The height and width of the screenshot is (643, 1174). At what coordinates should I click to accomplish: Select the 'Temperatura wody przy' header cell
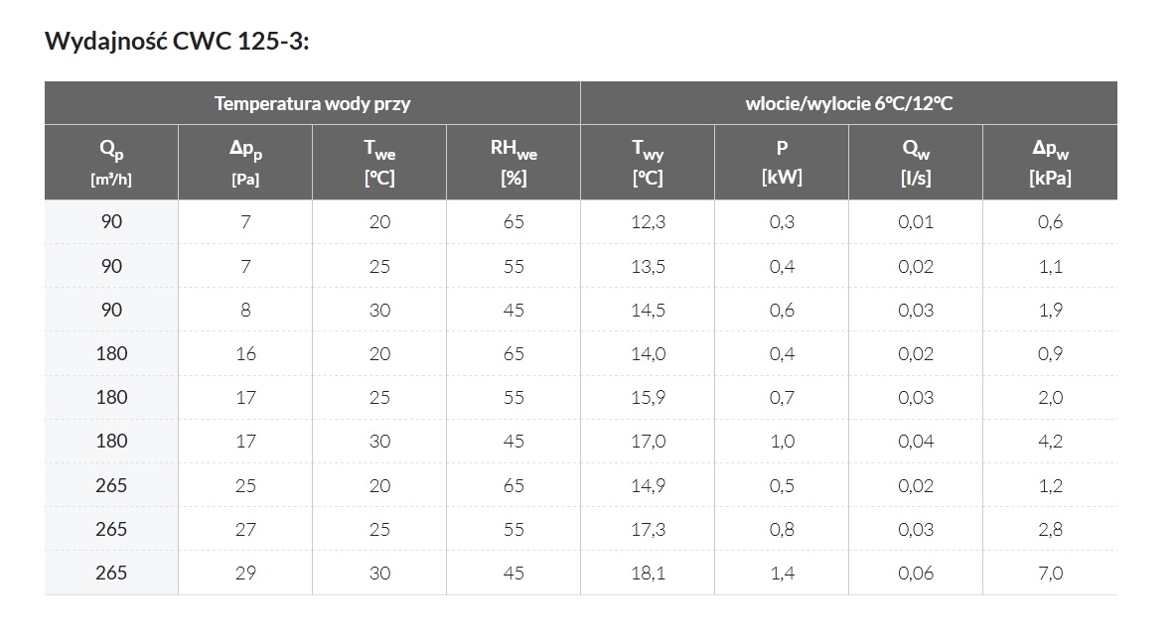click(x=312, y=103)
